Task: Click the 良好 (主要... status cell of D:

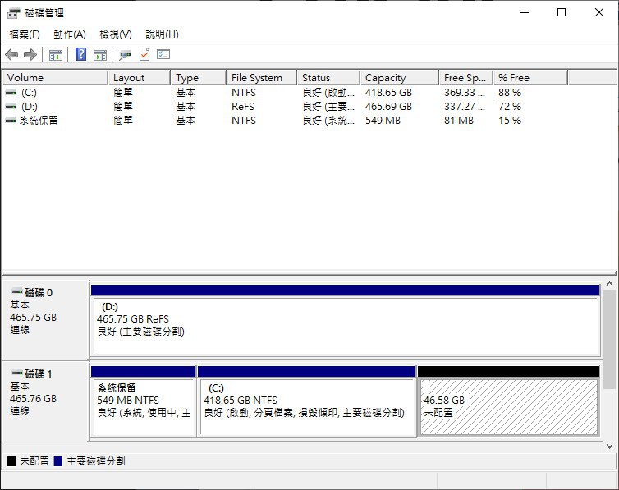Action: click(328, 107)
